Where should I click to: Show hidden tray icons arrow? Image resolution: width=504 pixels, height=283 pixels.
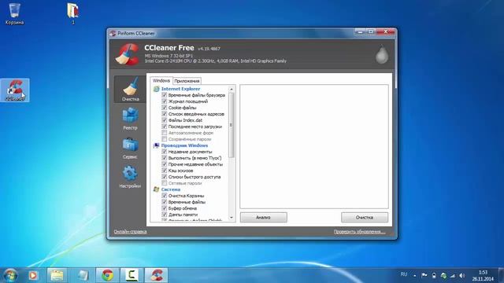[x=415, y=276]
